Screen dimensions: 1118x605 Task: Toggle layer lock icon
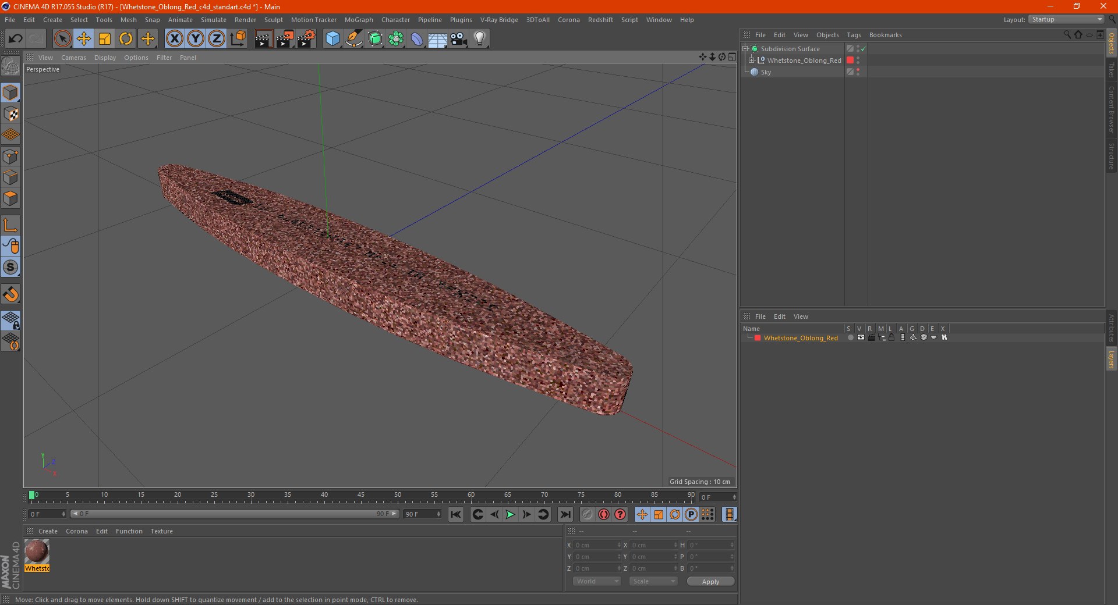[891, 337]
